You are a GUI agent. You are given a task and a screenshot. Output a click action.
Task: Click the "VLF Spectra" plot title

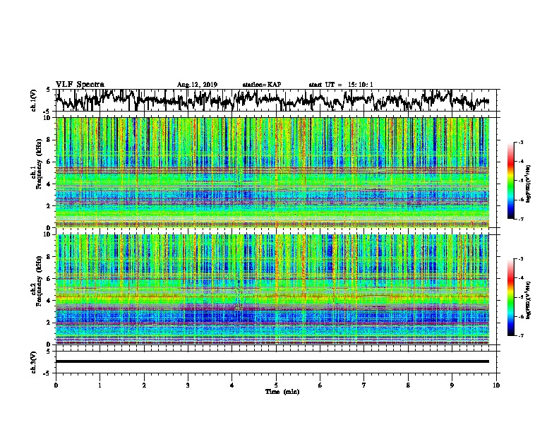point(80,84)
